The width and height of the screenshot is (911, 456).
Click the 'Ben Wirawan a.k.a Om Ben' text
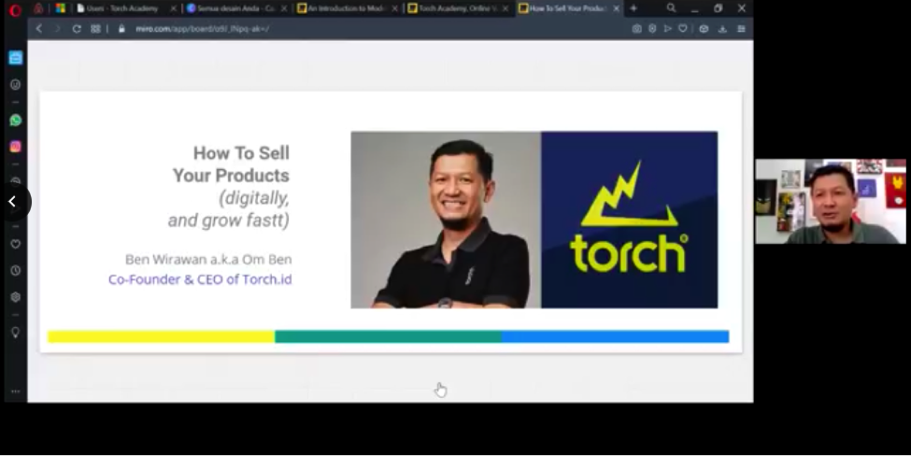point(208,259)
